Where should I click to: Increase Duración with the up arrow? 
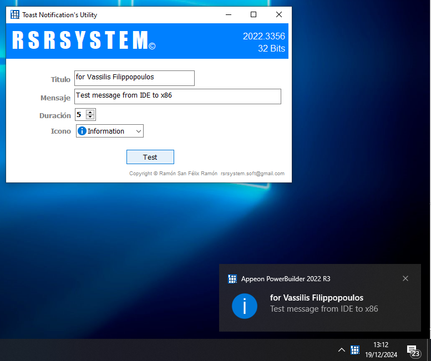coord(90,113)
